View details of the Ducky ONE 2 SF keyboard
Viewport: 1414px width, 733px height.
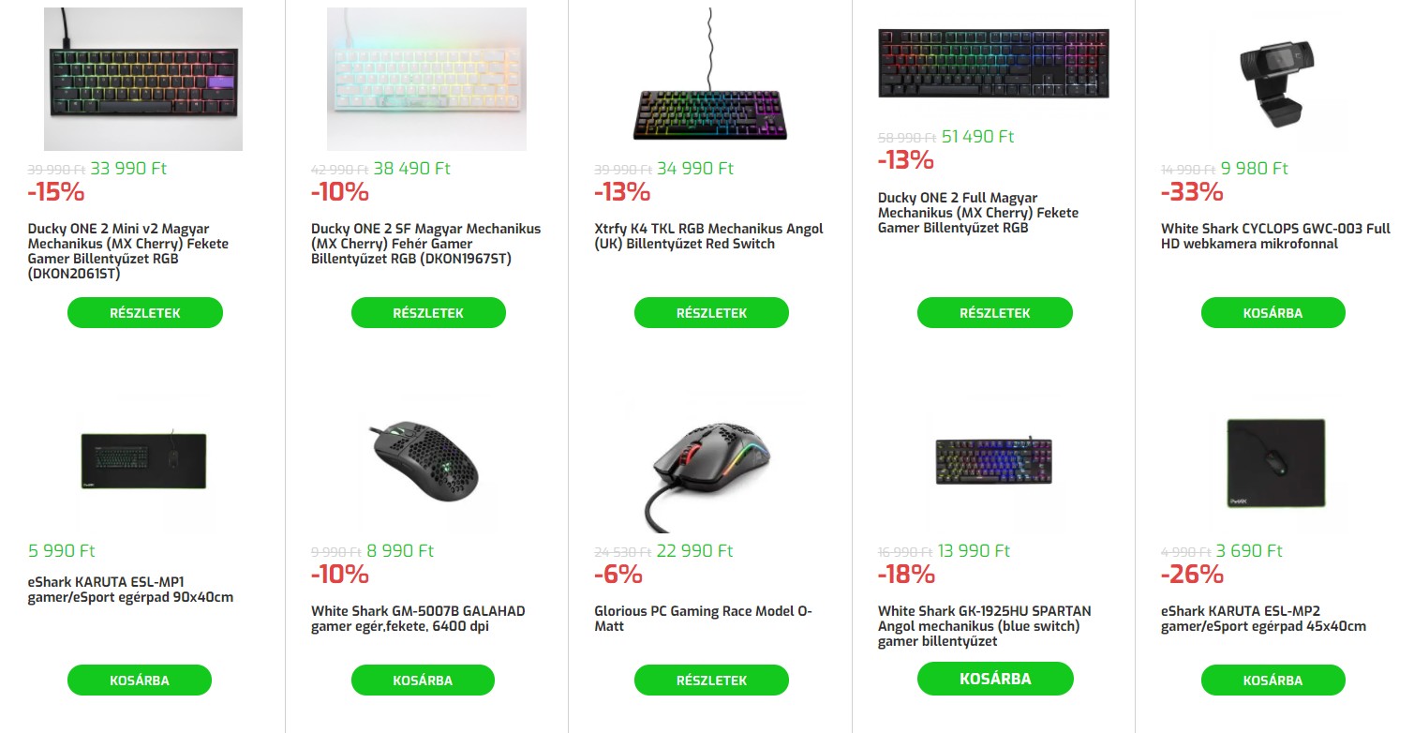click(428, 313)
